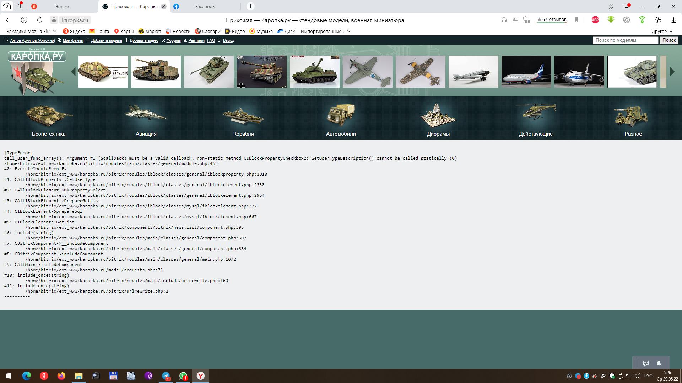Focus the Поиск по моделям field
682x383 pixels.
click(625, 40)
